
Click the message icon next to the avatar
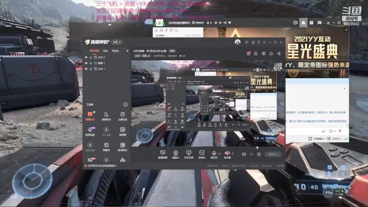(247, 42)
